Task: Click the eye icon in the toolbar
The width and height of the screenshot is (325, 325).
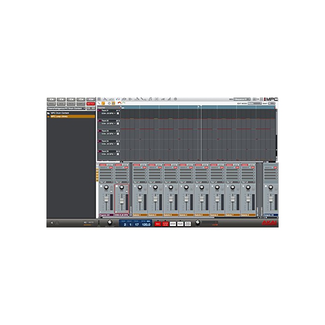Action: point(124,99)
